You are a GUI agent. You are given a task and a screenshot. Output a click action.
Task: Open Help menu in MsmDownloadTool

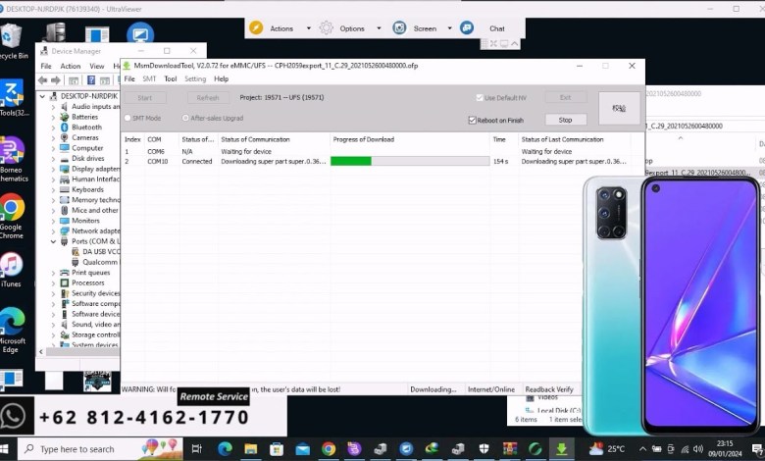pos(221,78)
